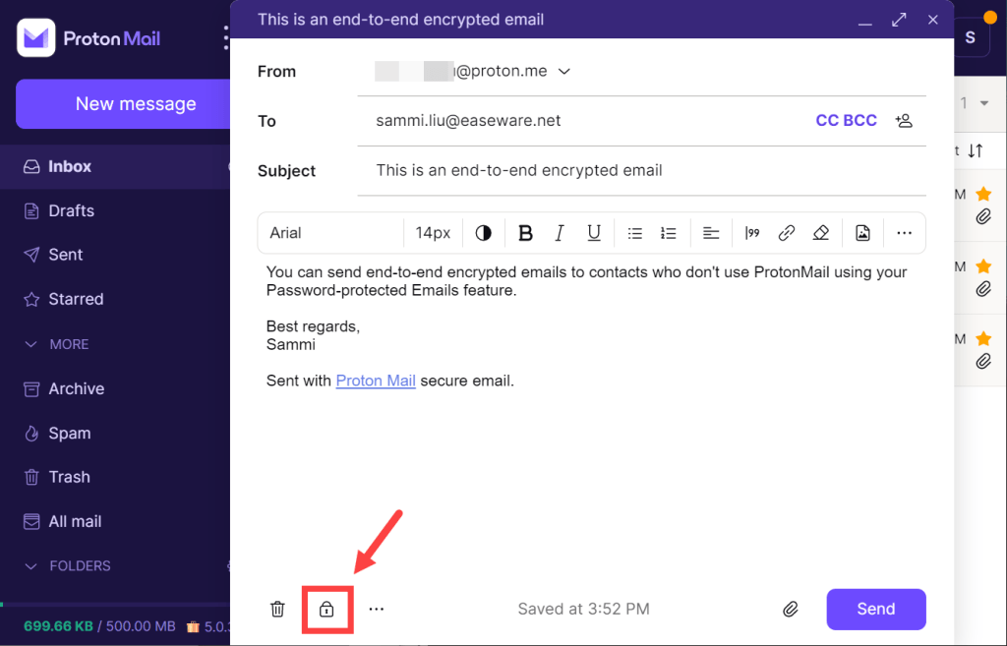
Task: Insert a numbered list
Action: click(669, 233)
